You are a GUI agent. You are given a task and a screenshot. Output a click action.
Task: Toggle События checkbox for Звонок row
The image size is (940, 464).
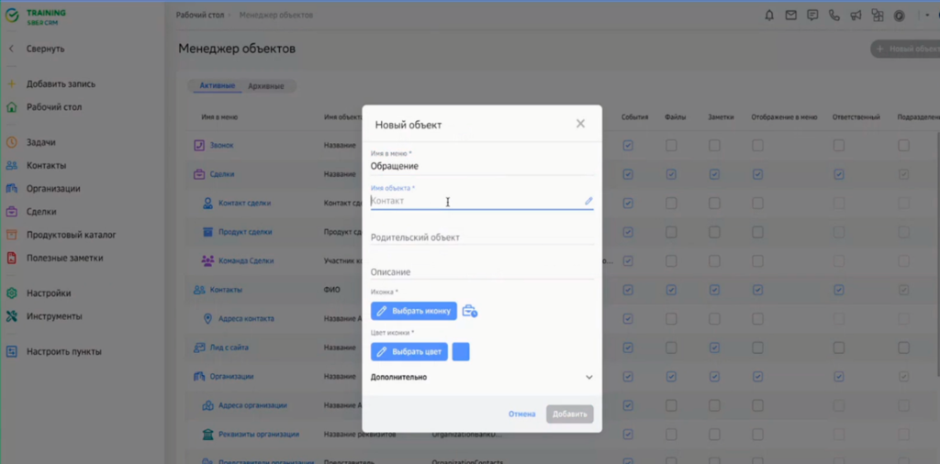(628, 146)
